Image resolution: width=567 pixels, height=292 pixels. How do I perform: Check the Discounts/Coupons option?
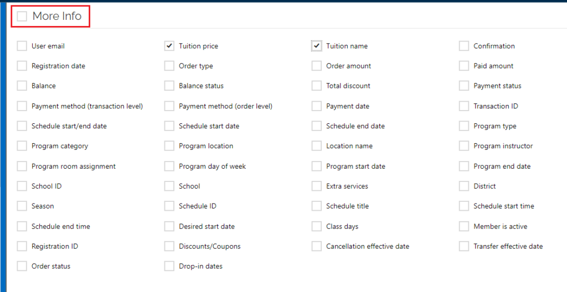(169, 246)
